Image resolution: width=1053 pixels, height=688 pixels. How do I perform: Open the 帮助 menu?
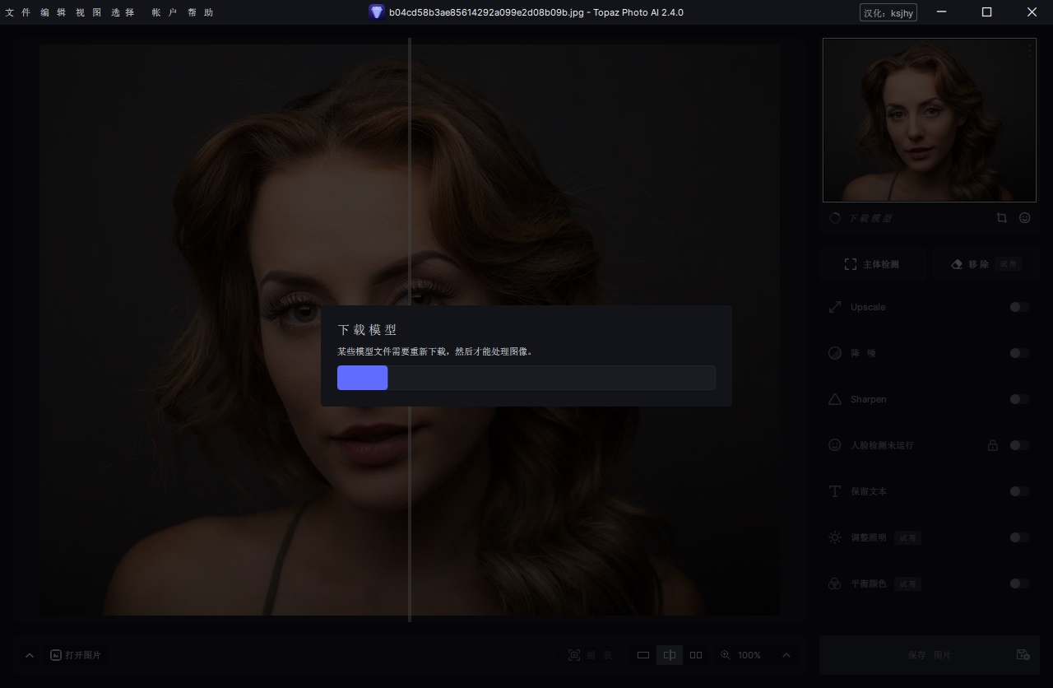[x=200, y=12]
